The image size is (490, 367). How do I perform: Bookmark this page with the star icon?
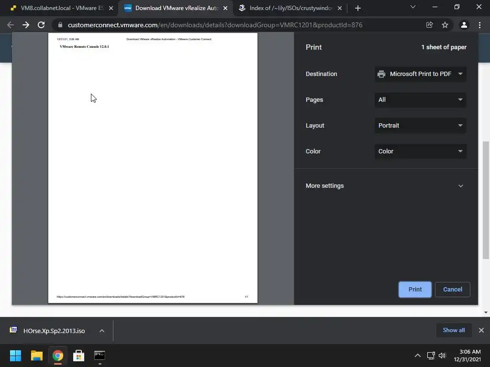[445, 25]
